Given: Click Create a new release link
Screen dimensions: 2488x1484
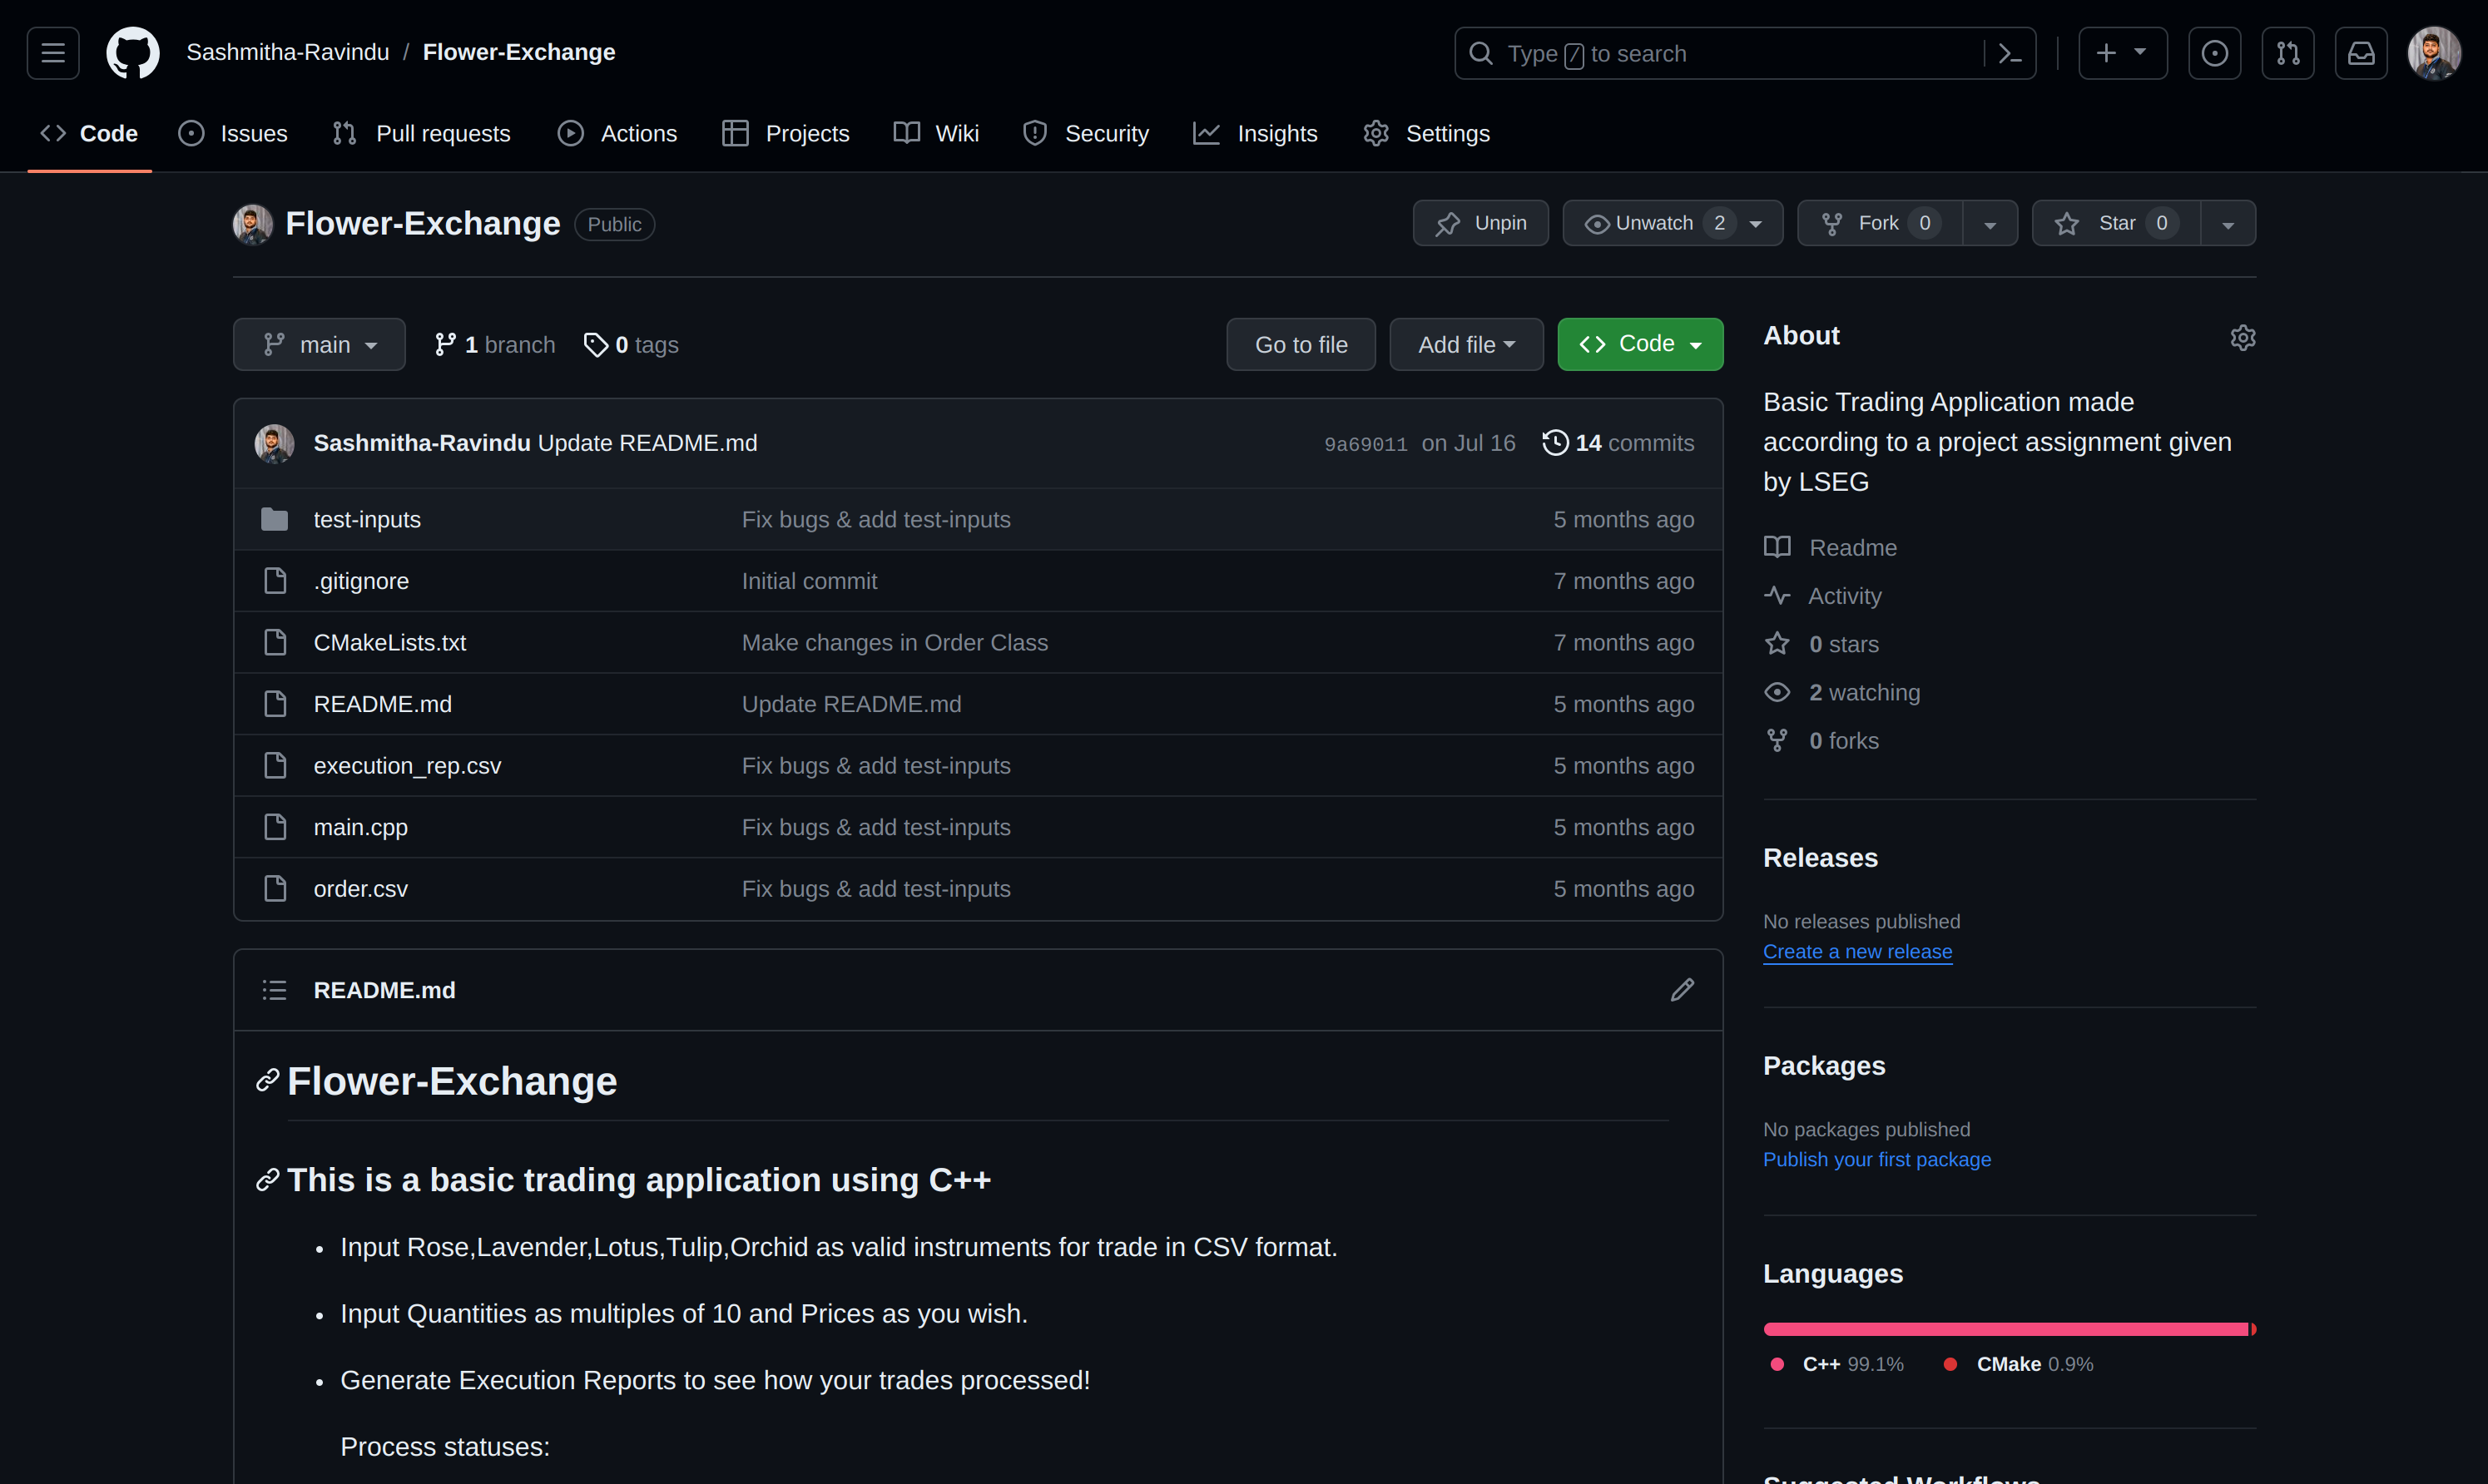Looking at the screenshot, I should pyautogui.click(x=1857, y=951).
